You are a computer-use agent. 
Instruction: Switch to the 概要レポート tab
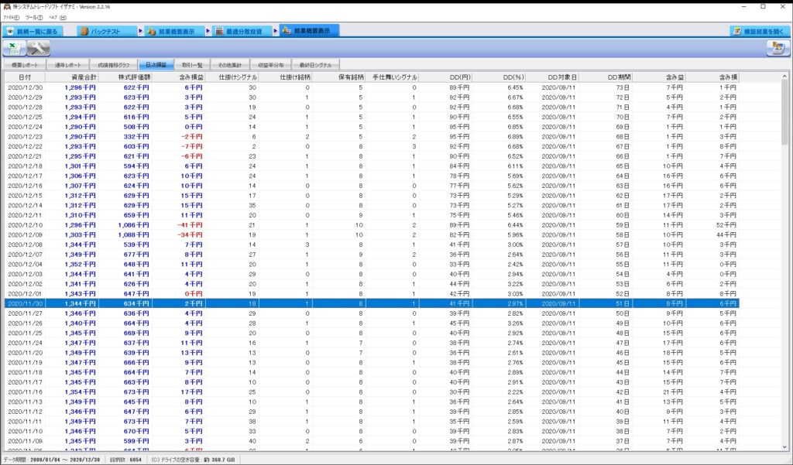click(25, 66)
